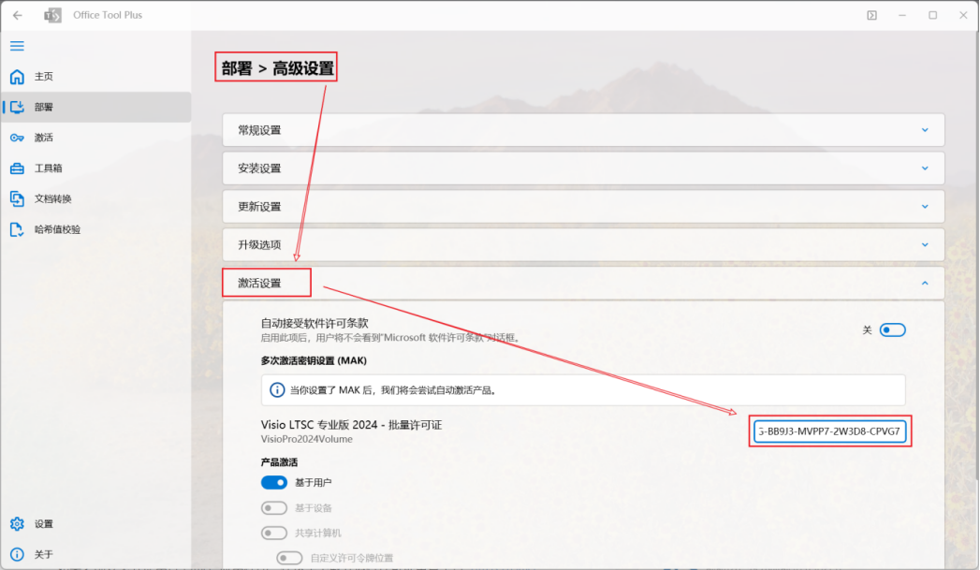The image size is (980, 570).
Task: Open 哈希值校验 page
Action: pyautogui.click(x=96, y=229)
